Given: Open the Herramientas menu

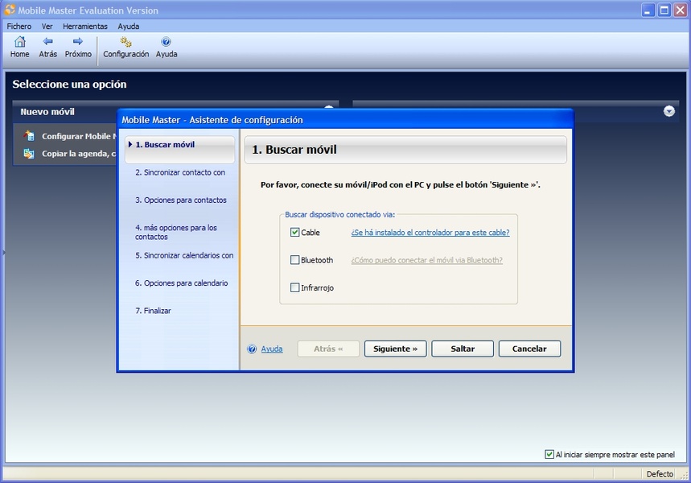Looking at the screenshot, I should 85,27.
